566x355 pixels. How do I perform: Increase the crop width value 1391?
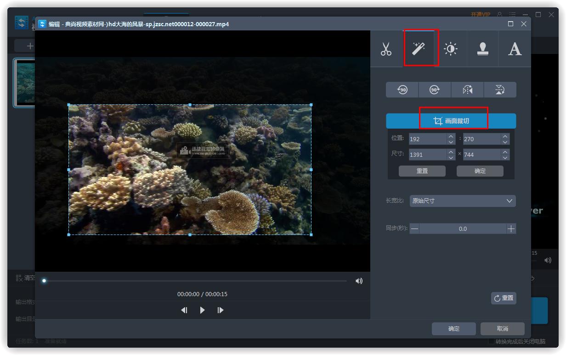(x=451, y=151)
